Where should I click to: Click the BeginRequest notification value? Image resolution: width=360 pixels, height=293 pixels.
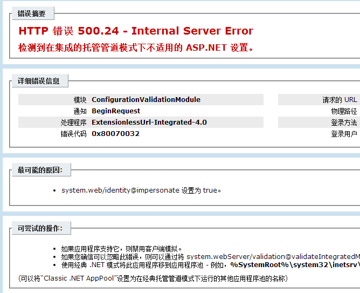pos(116,111)
